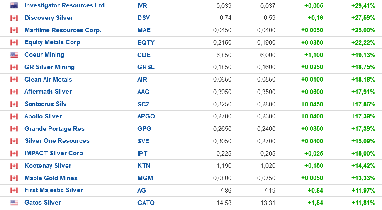The height and width of the screenshot is (210, 382).
Task: Click the Australian flag beside Investigator Resources
Action: point(14,6)
